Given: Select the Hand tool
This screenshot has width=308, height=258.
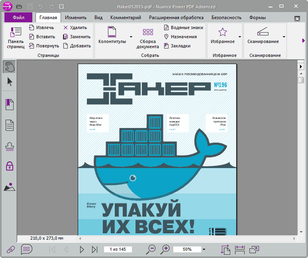Looking at the screenshot, I should (10, 67).
